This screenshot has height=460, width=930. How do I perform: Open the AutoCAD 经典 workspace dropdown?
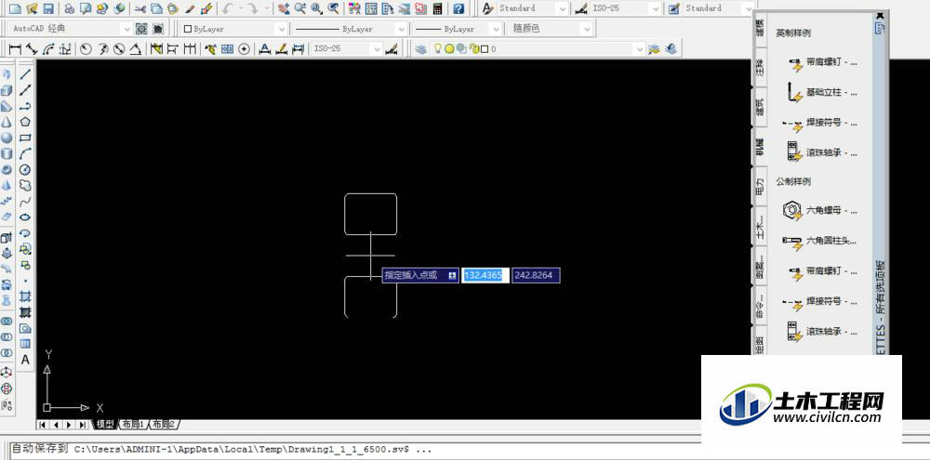point(72,29)
